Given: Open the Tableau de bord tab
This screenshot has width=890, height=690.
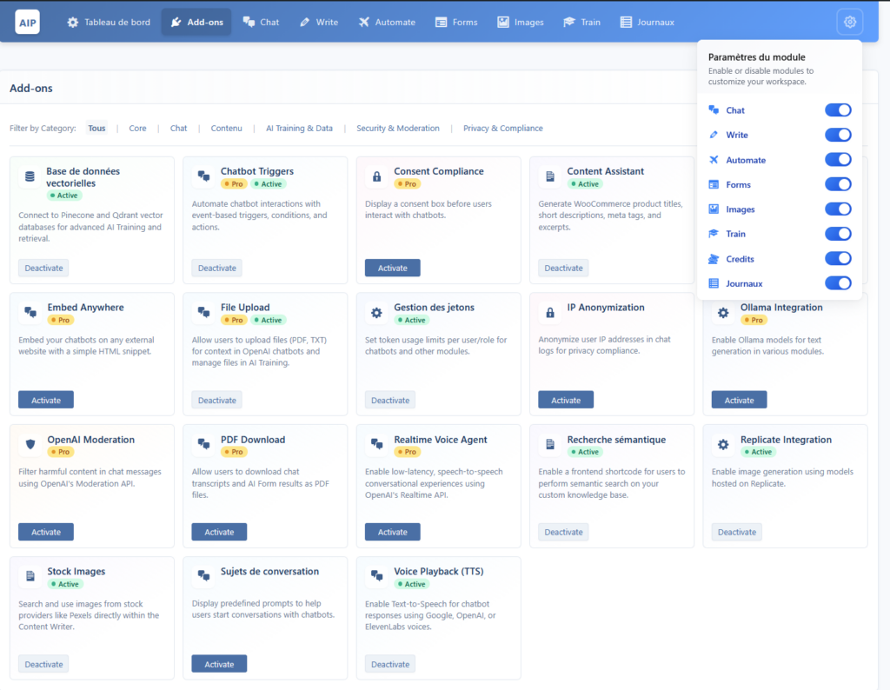Looking at the screenshot, I should tap(109, 22).
